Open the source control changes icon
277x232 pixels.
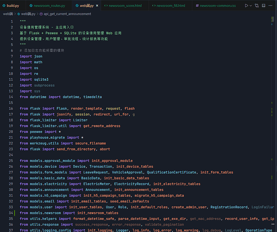257,6
